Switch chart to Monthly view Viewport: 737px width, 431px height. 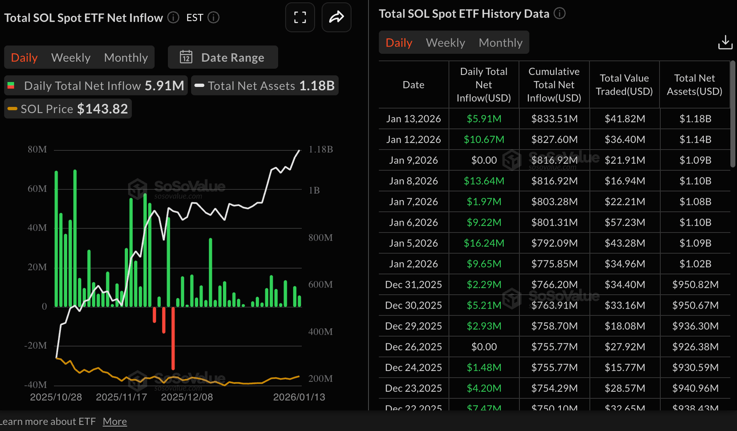(x=126, y=58)
